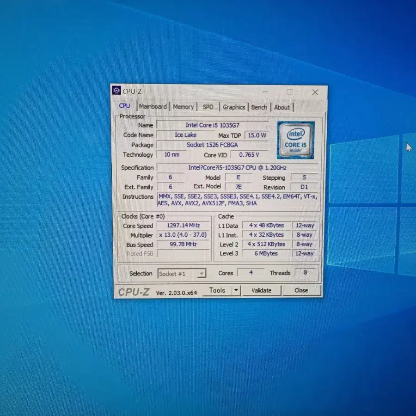Select the Name field Intel Core i5 1035G7
The image size is (416, 416).
coord(213,125)
